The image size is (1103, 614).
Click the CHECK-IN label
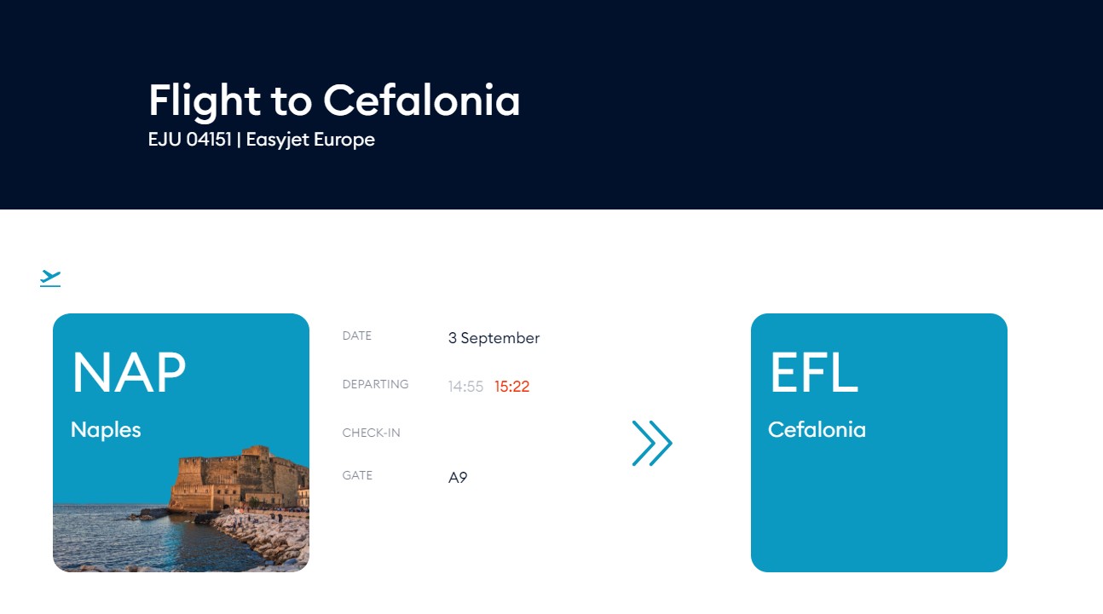[371, 433]
